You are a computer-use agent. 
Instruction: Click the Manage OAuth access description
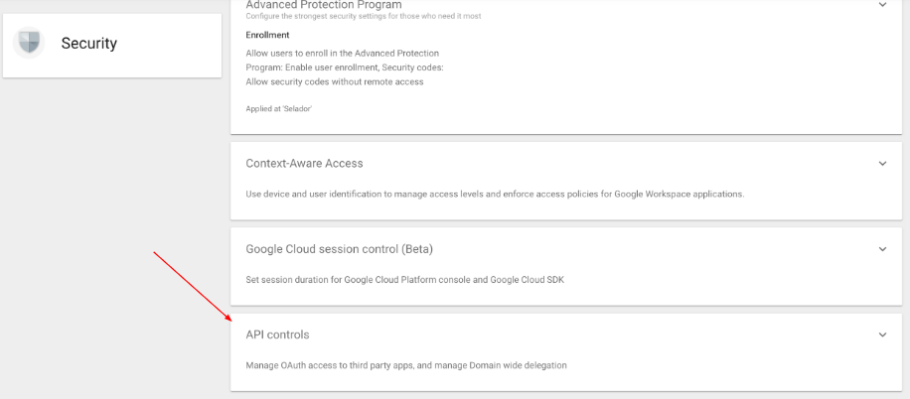point(406,365)
